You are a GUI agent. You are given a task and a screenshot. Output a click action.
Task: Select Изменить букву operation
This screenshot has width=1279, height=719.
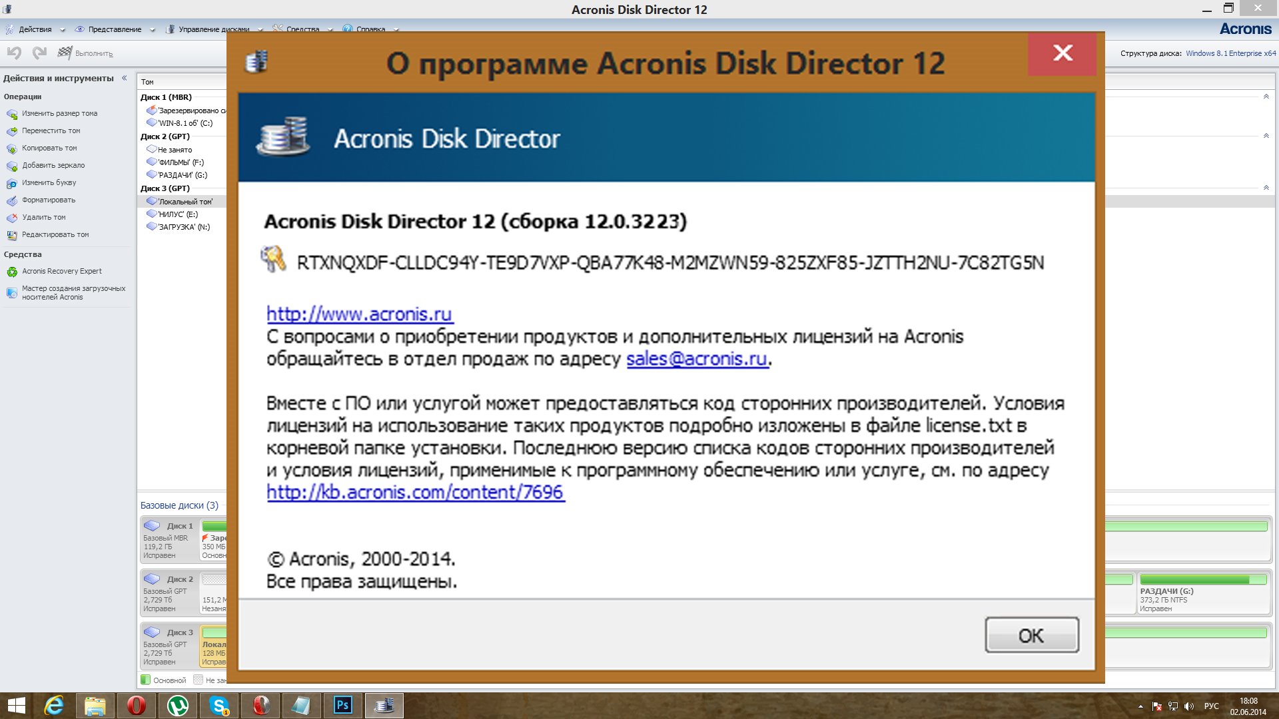coord(49,183)
